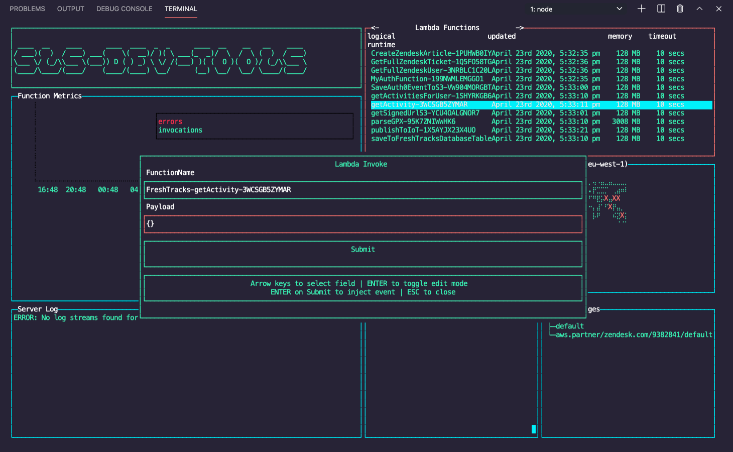Toggle the invocations legend entry
733x452 pixels.
coord(180,130)
